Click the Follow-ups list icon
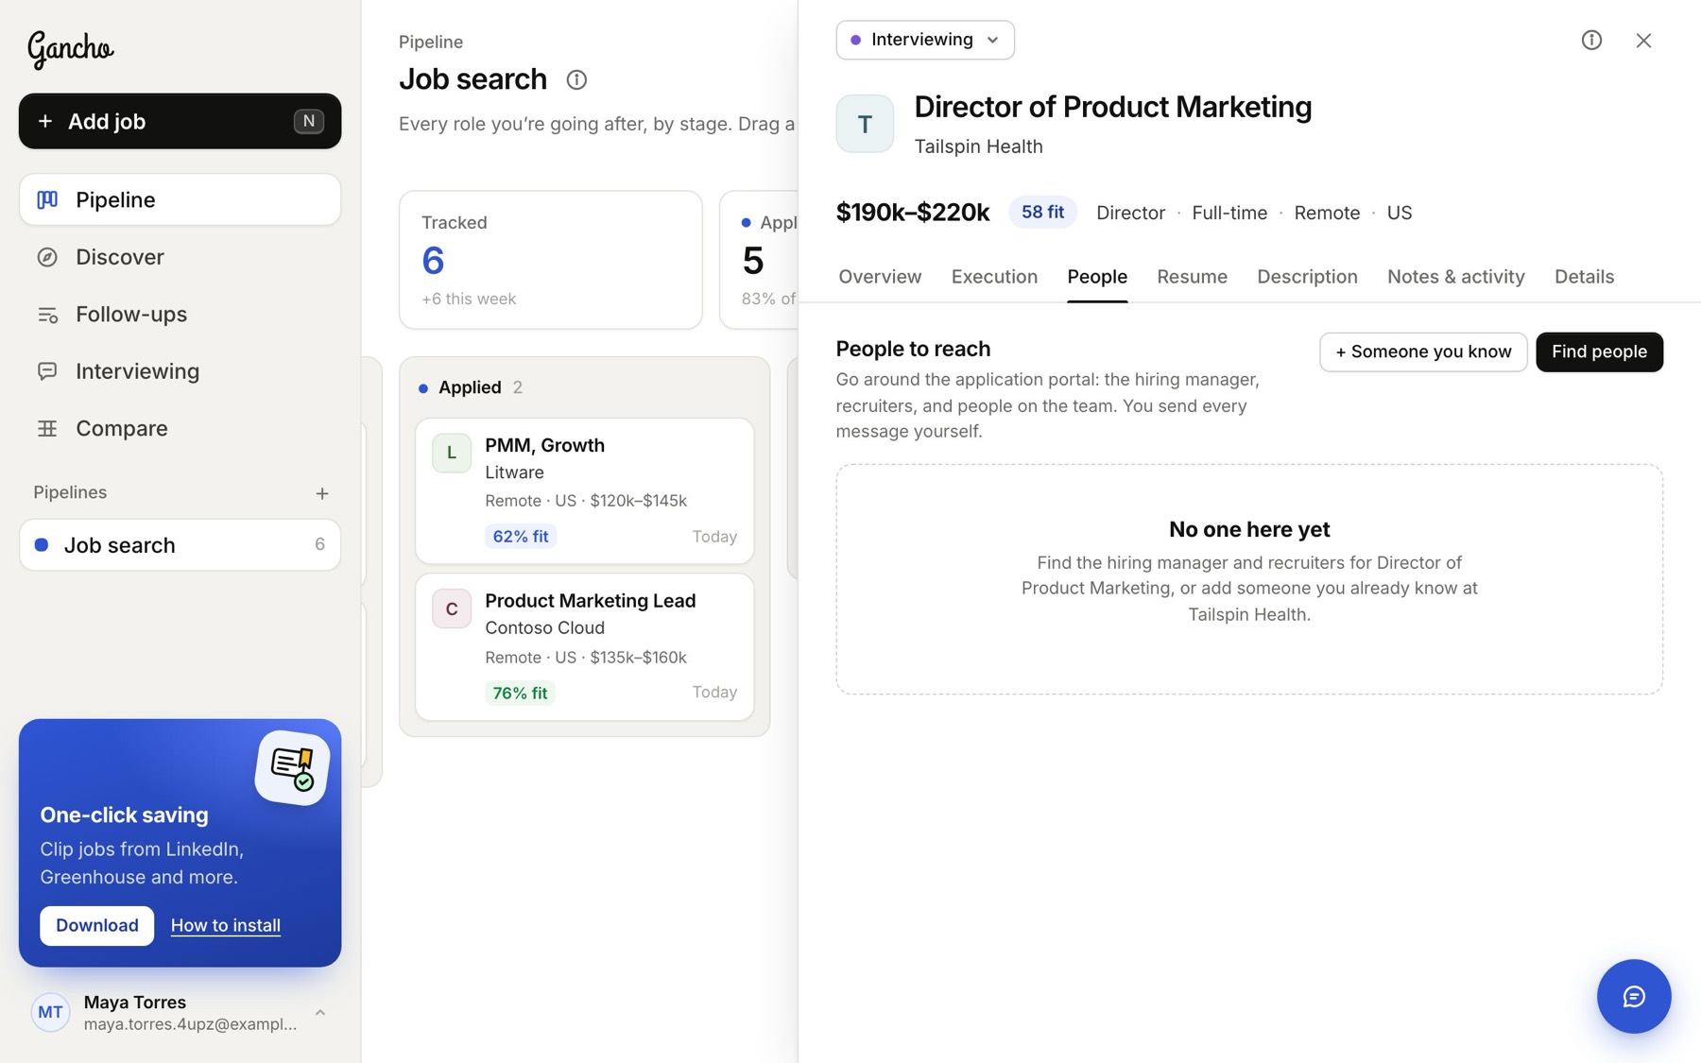The width and height of the screenshot is (1701, 1063). [47, 315]
